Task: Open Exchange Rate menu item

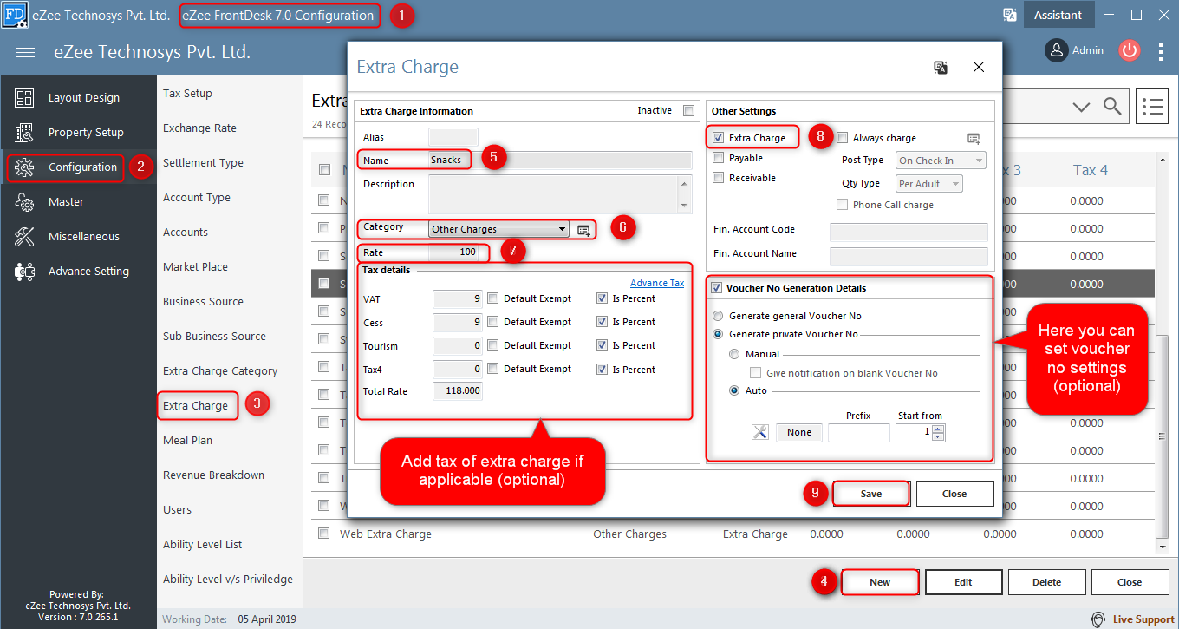Action: coord(199,128)
